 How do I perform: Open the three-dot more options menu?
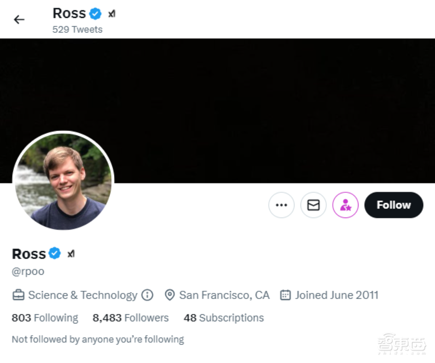281,205
